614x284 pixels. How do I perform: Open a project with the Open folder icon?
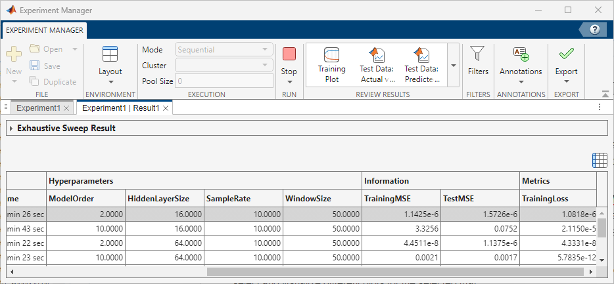point(35,49)
